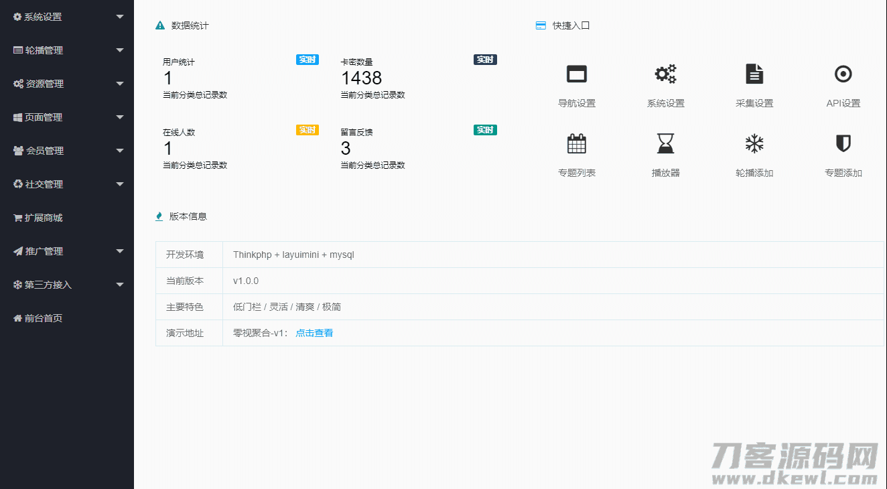Open the 采集设置 document icon
The width and height of the screenshot is (887, 489).
754,74
